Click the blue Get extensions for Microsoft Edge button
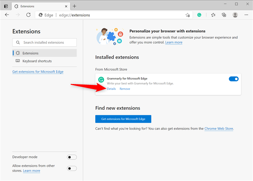The height and width of the screenshot is (181, 253). click(x=123, y=119)
